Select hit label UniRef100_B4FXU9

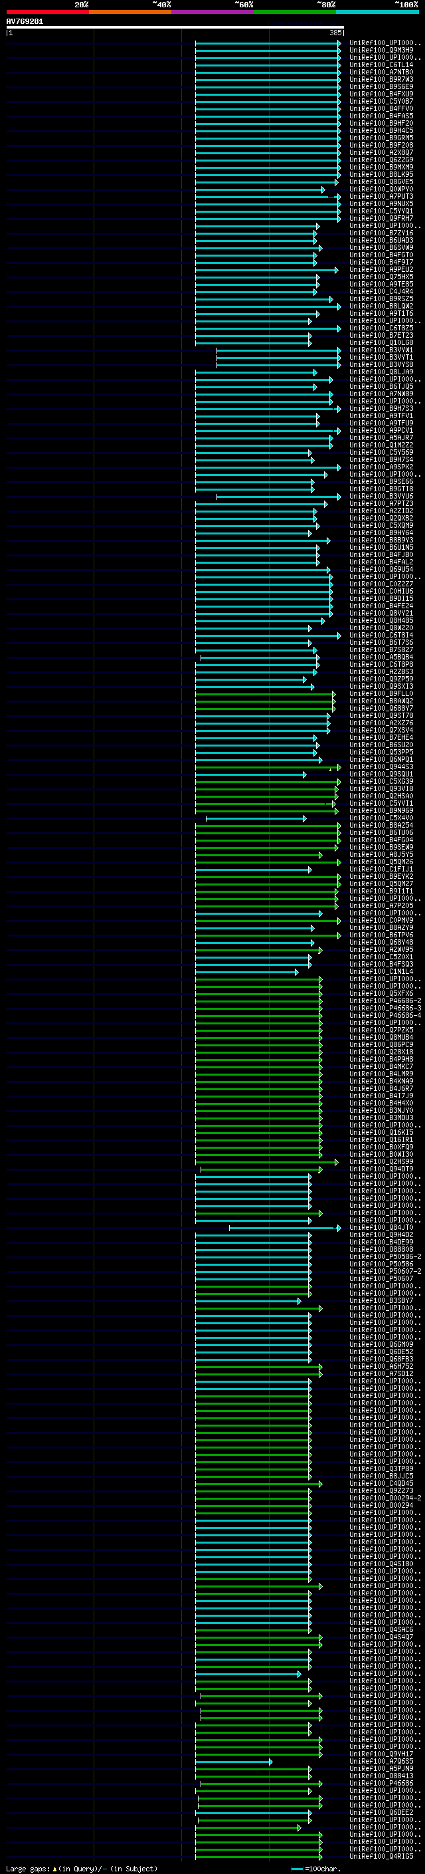(381, 94)
